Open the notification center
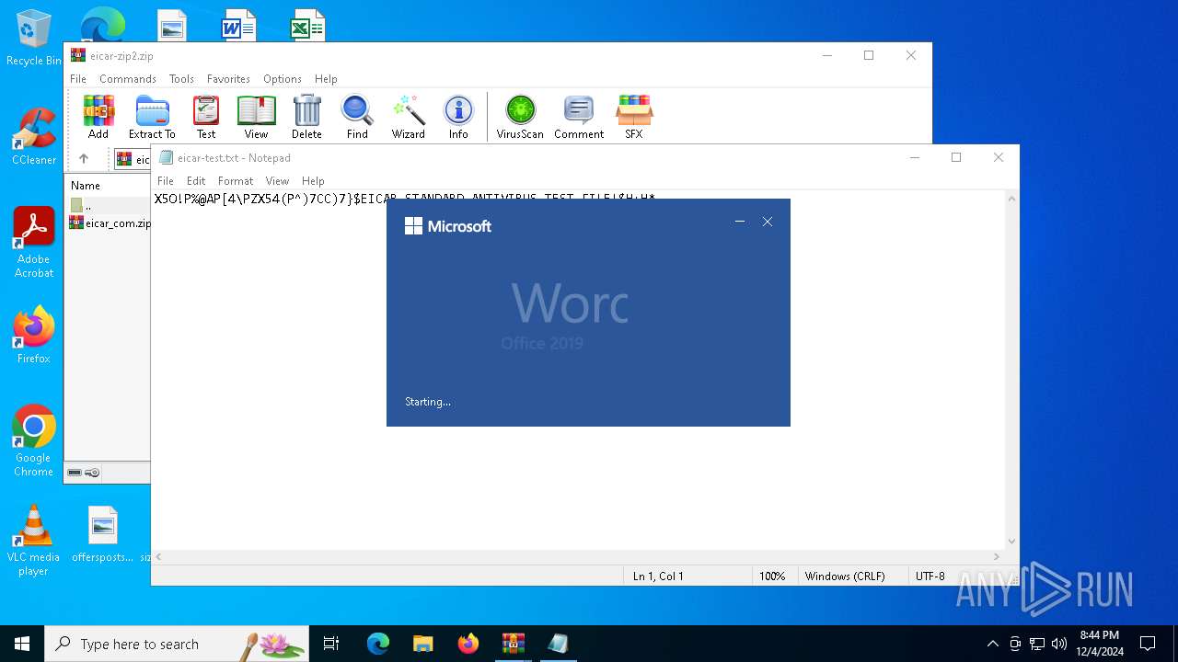The width and height of the screenshot is (1178, 662). pyautogui.click(x=1148, y=644)
